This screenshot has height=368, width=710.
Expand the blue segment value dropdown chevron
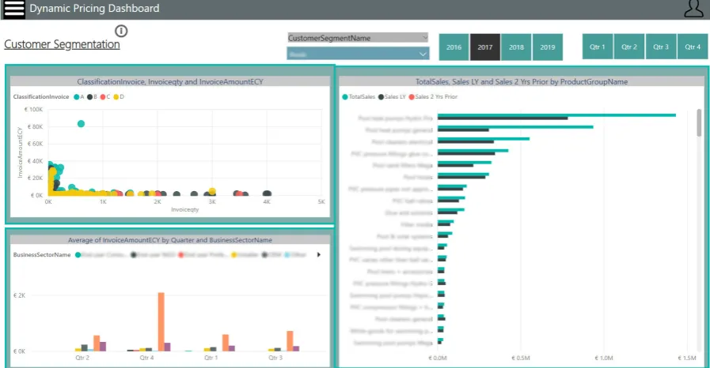click(x=423, y=54)
